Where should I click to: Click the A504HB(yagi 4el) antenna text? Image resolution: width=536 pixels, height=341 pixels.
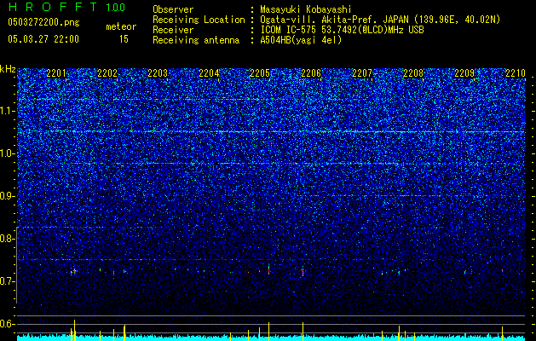tap(301, 40)
